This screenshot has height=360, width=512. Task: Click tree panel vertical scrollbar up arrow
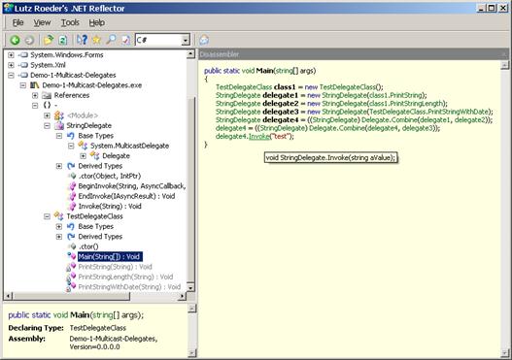191,54
